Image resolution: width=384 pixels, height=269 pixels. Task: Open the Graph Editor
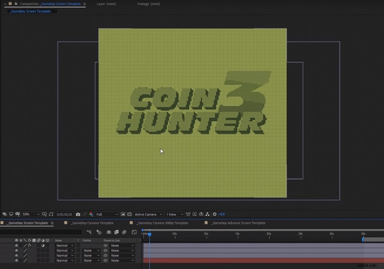(x=134, y=232)
